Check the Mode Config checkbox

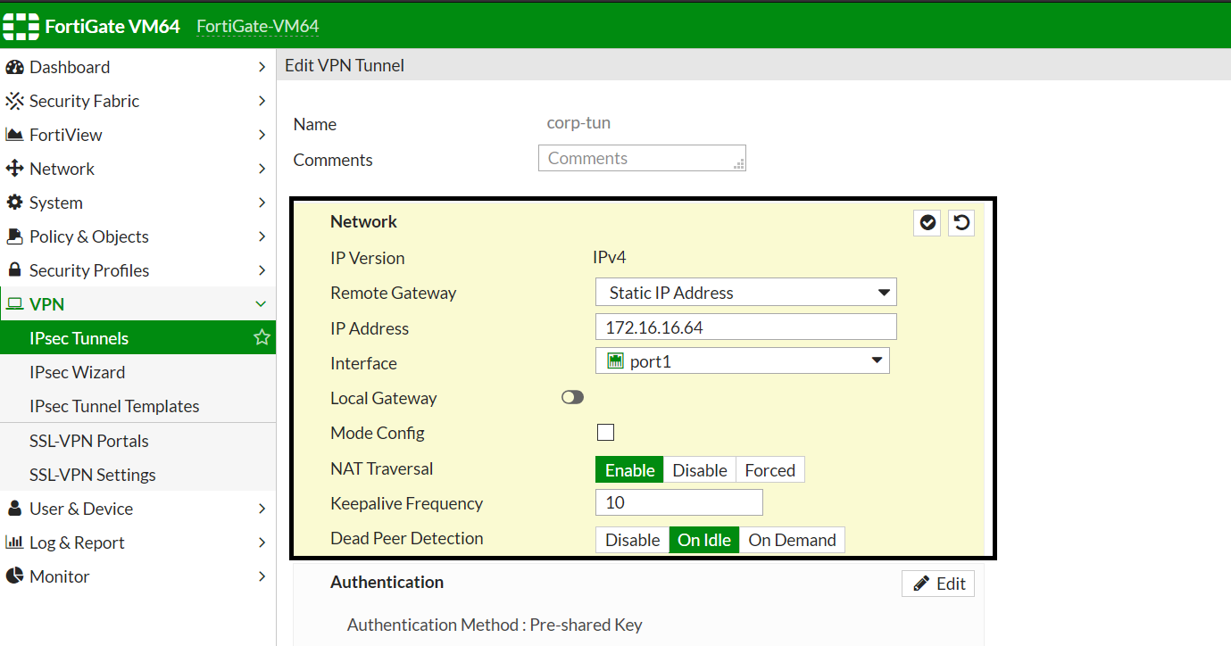pos(605,433)
